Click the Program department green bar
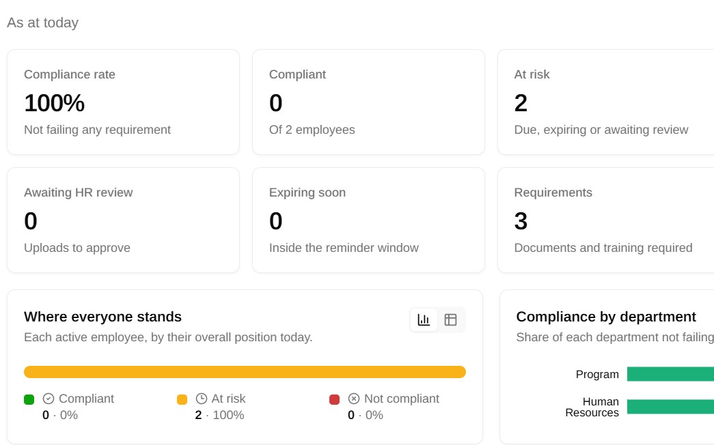 coord(670,374)
